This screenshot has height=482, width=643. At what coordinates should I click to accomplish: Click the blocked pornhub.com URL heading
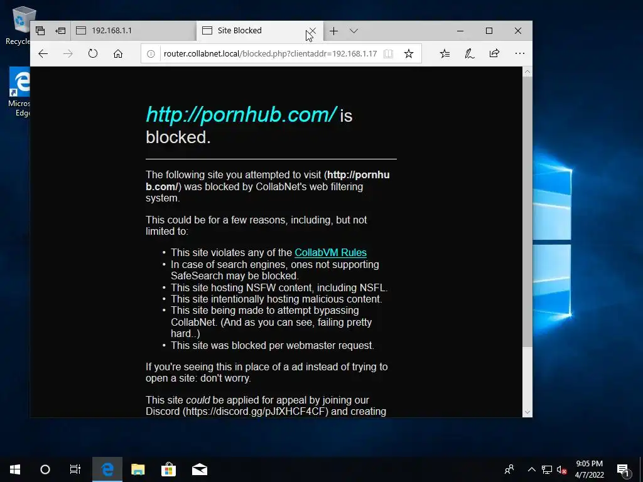(x=242, y=115)
